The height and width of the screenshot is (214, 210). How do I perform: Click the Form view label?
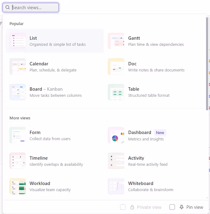[x=35, y=132]
